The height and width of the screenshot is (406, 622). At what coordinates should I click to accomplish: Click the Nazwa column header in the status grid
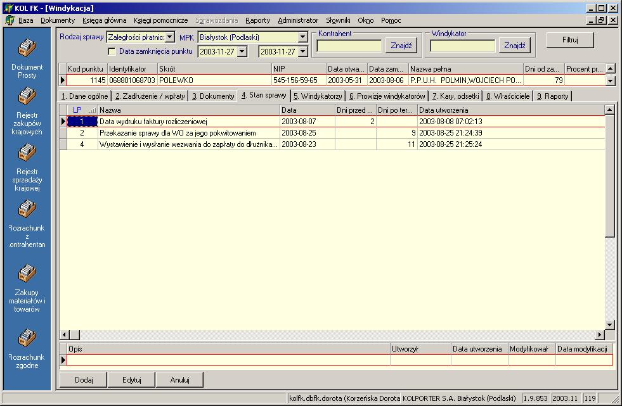coord(189,110)
